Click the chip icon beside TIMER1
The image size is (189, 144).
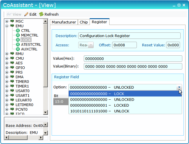pyautogui.click(x=12, y=86)
